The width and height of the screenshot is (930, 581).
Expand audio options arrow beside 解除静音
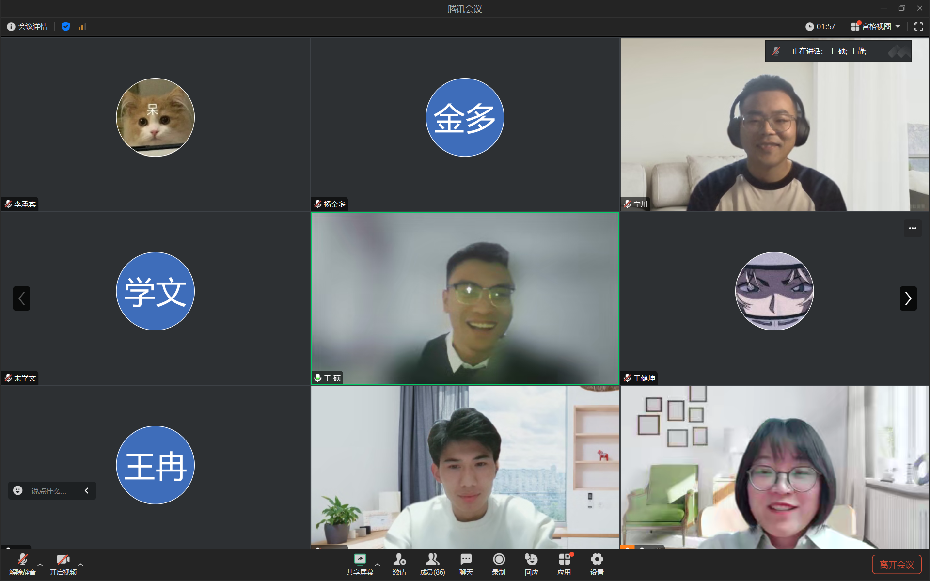point(40,565)
